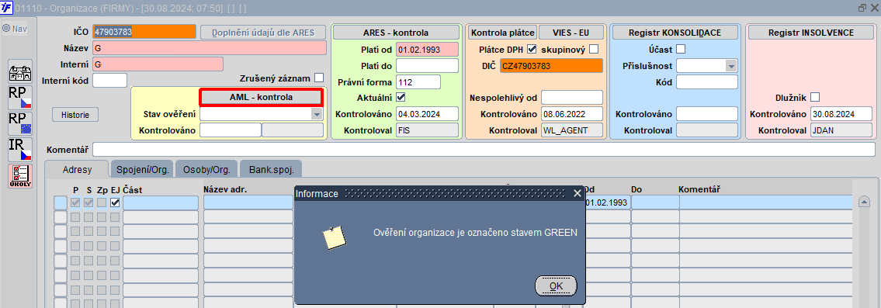Enable the skupinový checkbox
The image size is (881, 308).
[x=594, y=50]
